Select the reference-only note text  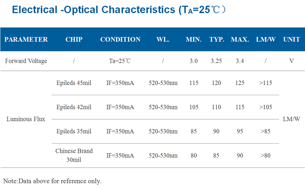click(x=52, y=181)
